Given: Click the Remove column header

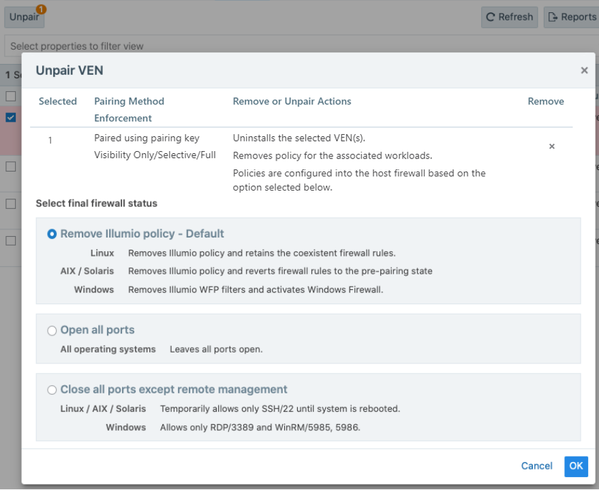Looking at the screenshot, I should click(546, 101).
